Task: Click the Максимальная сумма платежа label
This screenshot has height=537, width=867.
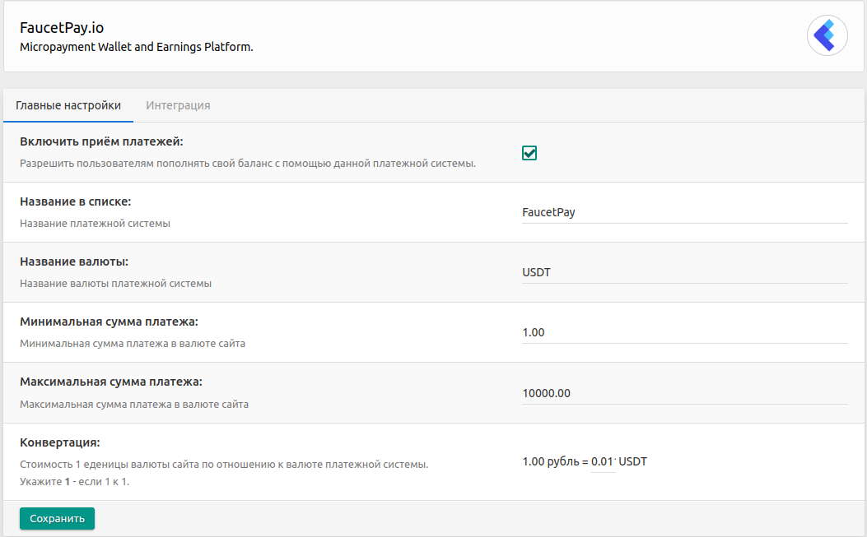Action: pyautogui.click(x=110, y=382)
